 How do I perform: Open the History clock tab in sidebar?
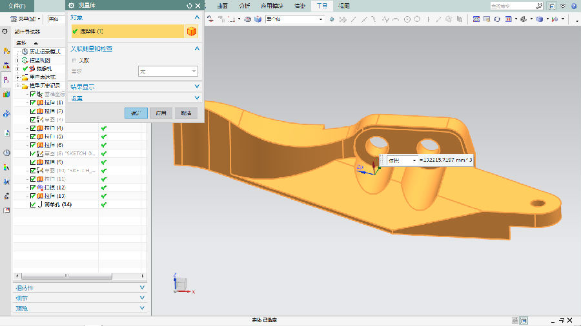[6, 153]
